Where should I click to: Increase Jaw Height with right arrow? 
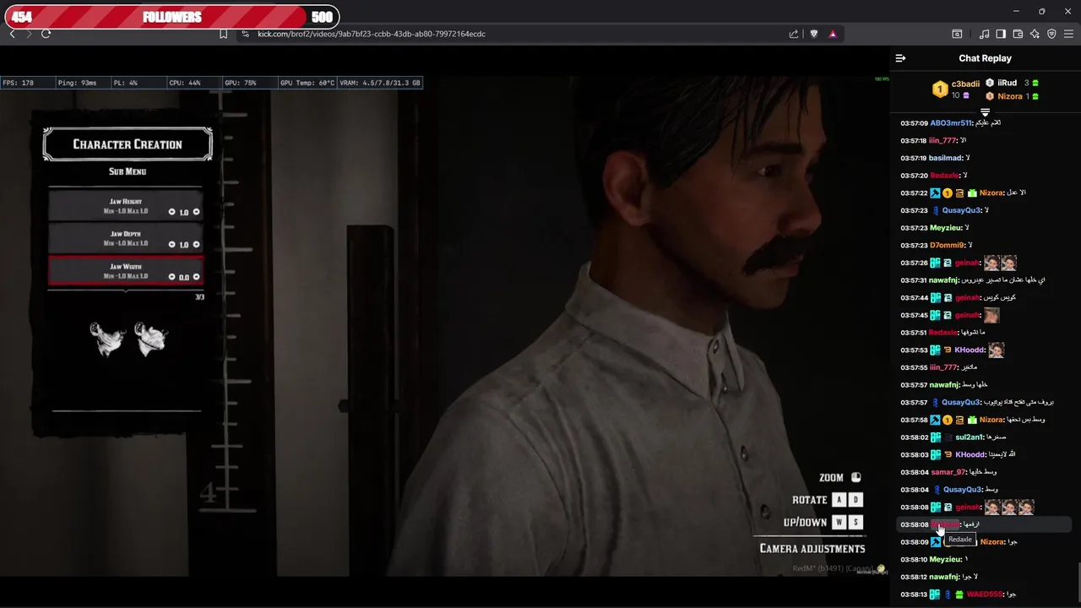[x=197, y=212]
